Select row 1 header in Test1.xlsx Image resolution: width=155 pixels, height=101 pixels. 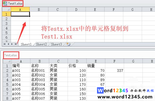click(7, 14)
